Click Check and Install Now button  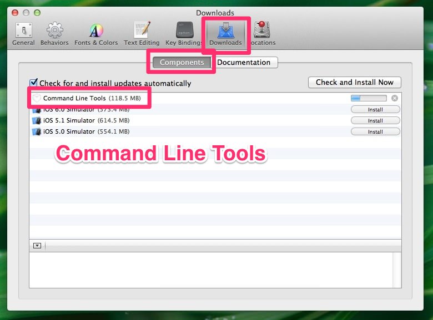coord(354,82)
